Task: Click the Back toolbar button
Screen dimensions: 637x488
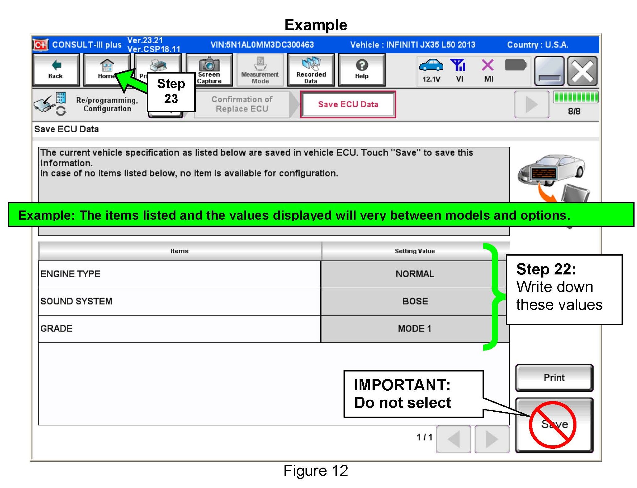Action: click(56, 70)
